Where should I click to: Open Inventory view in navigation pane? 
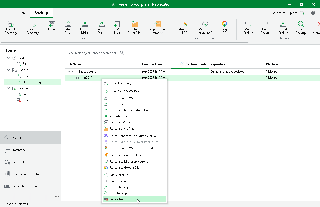pyautogui.click(x=30, y=150)
